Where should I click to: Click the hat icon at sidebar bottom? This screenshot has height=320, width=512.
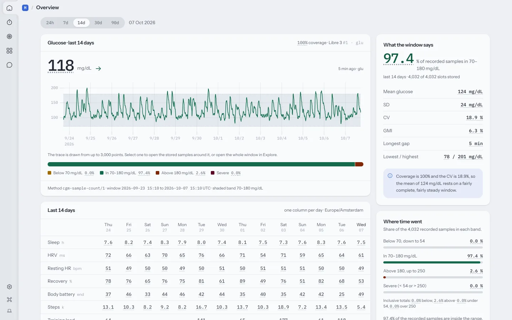(x=10, y=311)
